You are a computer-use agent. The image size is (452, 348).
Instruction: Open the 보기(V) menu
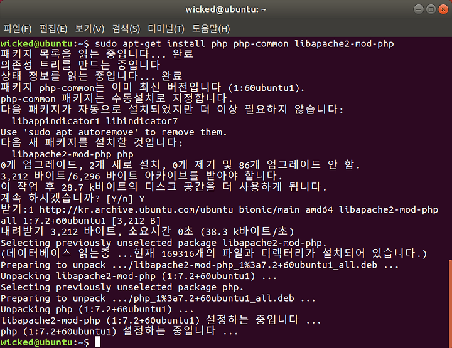coord(90,29)
